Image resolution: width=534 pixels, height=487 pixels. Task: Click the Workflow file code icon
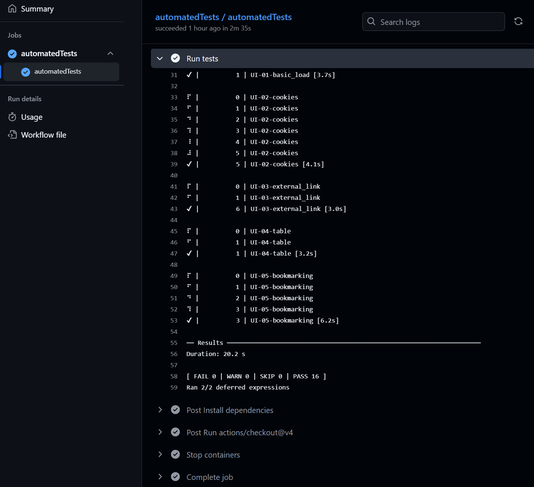tap(12, 135)
